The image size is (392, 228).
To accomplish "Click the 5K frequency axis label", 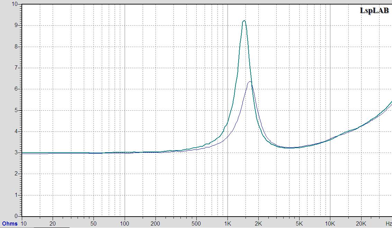I will [x=299, y=224].
